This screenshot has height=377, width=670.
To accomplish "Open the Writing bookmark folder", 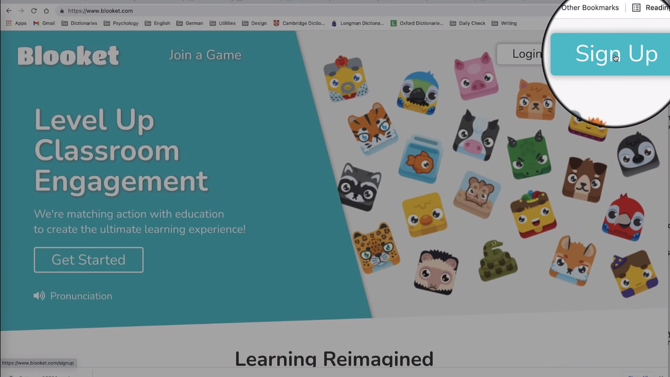I will (x=504, y=23).
